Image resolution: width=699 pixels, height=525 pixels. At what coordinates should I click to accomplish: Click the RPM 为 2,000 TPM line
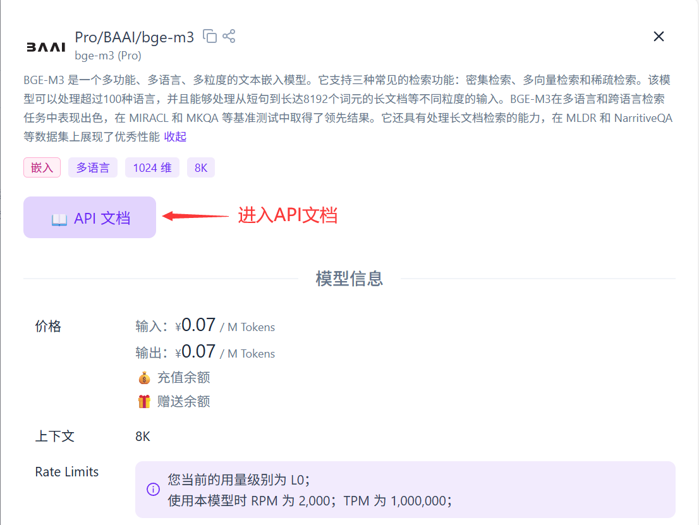310,501
